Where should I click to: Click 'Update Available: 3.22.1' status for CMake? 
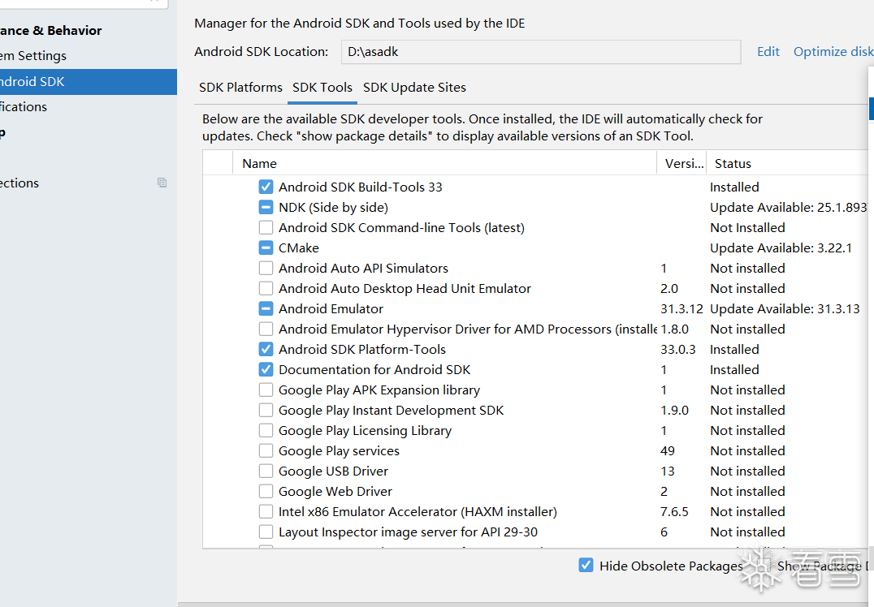coord(781,248)
